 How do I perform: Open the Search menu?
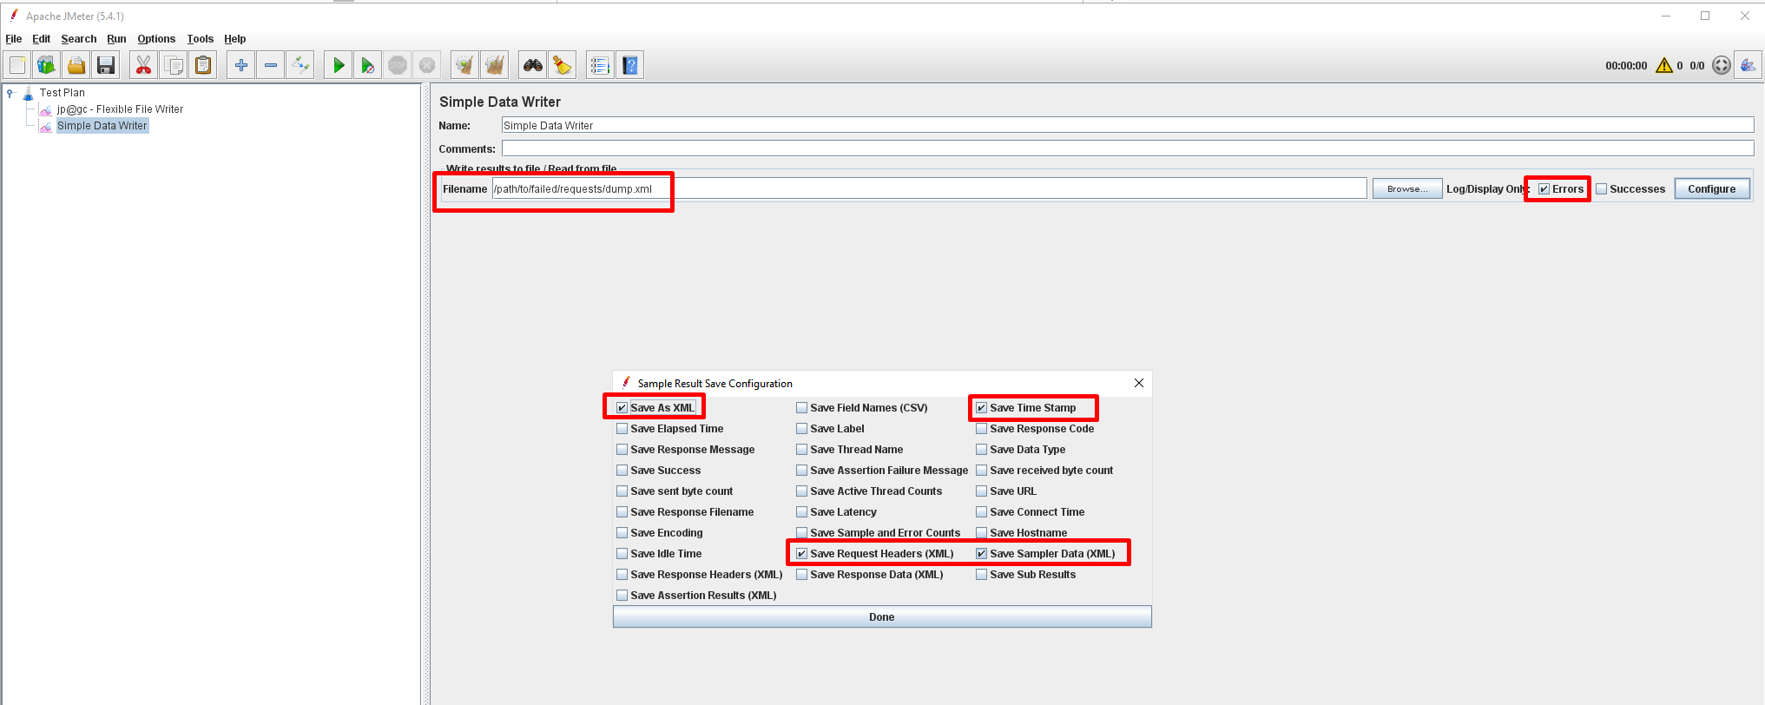[x=79, y=39]
